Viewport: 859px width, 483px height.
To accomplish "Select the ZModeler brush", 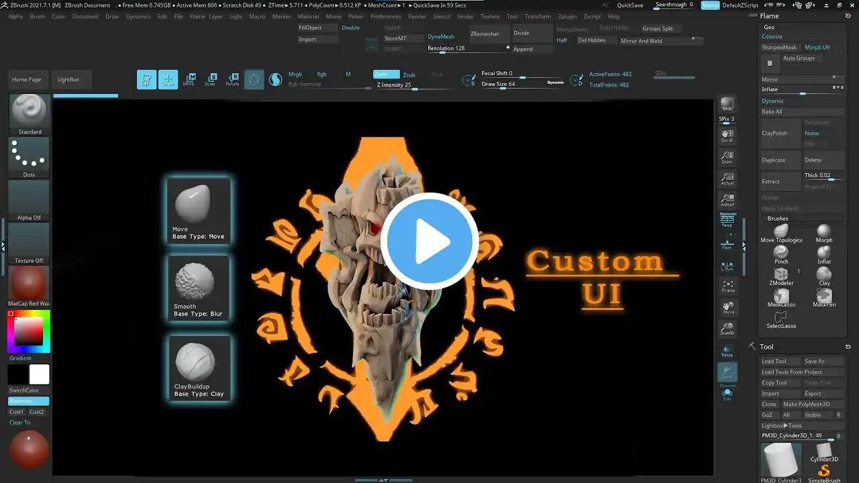I will pos(781,276).
